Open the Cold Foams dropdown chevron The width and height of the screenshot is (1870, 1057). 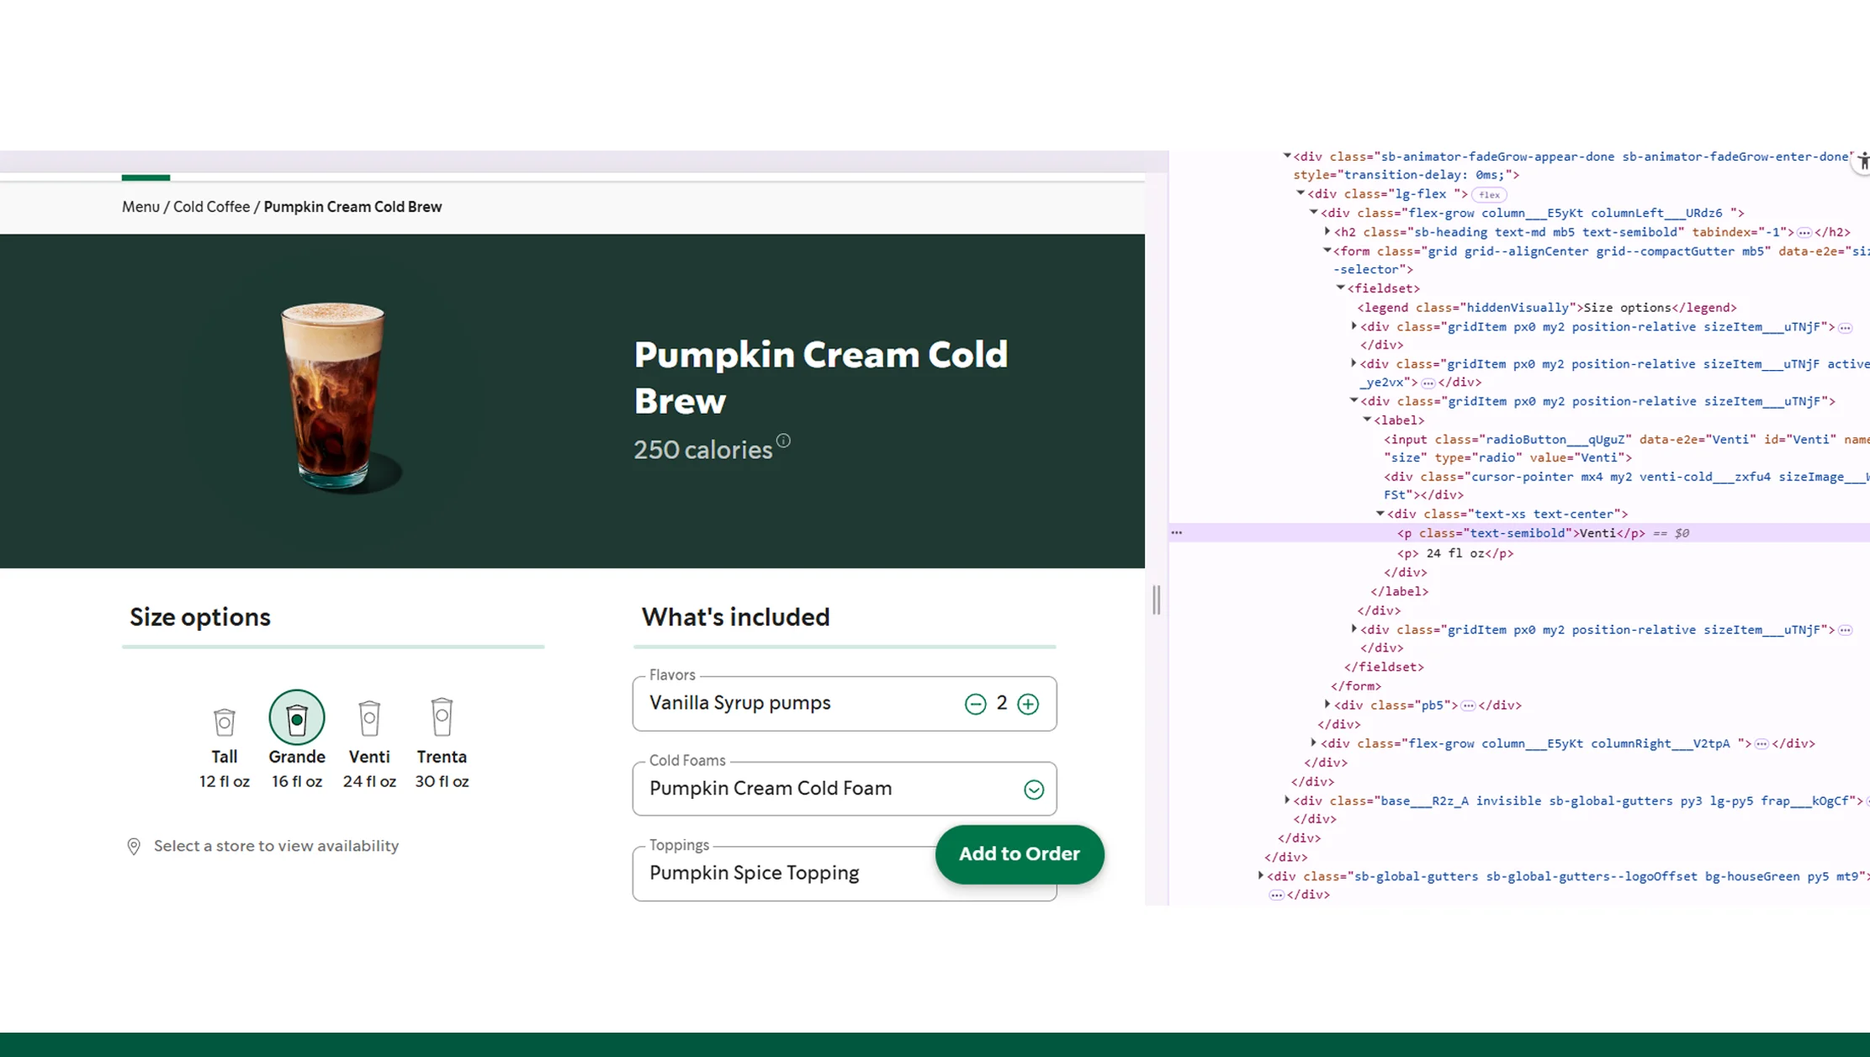pyautogui.click(x=1034, y=790)
